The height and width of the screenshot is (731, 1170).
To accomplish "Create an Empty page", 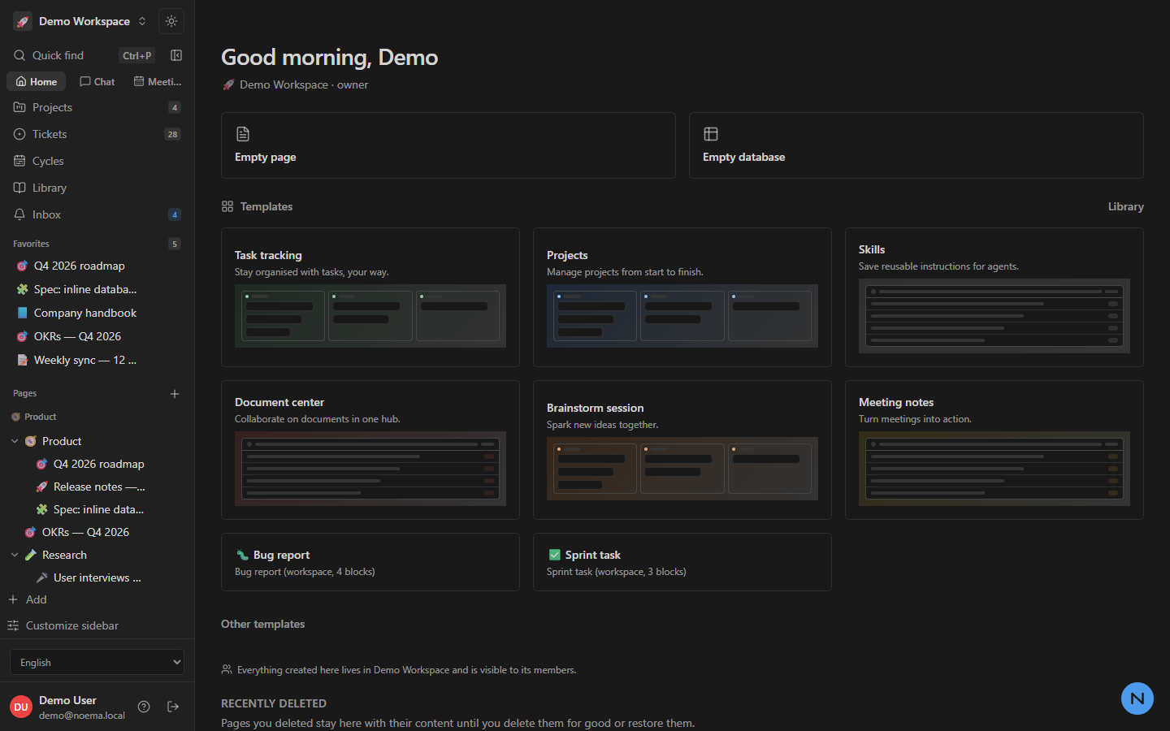I will [448, 145].
